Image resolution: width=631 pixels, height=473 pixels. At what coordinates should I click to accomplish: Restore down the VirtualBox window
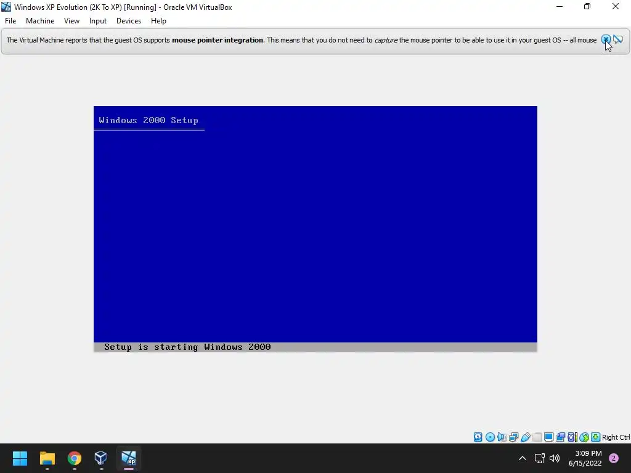587,7
